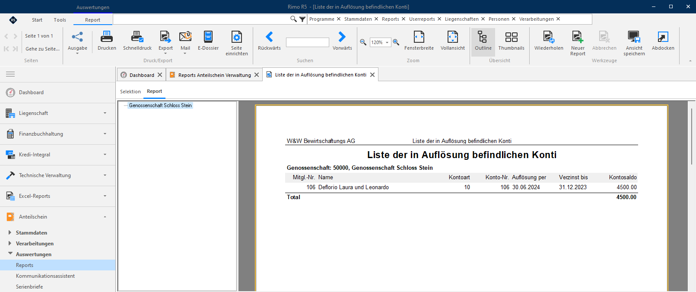Image resolution: width=696 pixels, height=292 pixels.
Task: Go to the next page arrow
Action: point(16,36)
